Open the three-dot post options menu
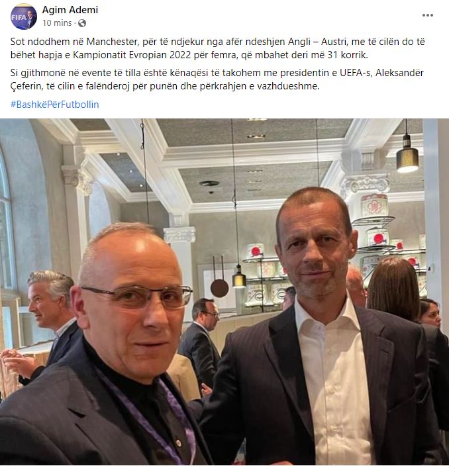Viewport: 449px width, 466px height. click(428, 15)
